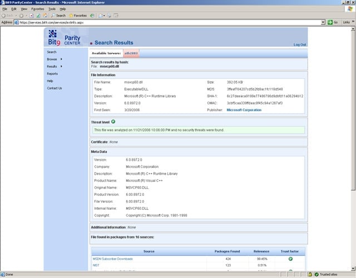Click the vertical scrollbar thumb
This screenshot has height=278, width=356.
[353, 111]
